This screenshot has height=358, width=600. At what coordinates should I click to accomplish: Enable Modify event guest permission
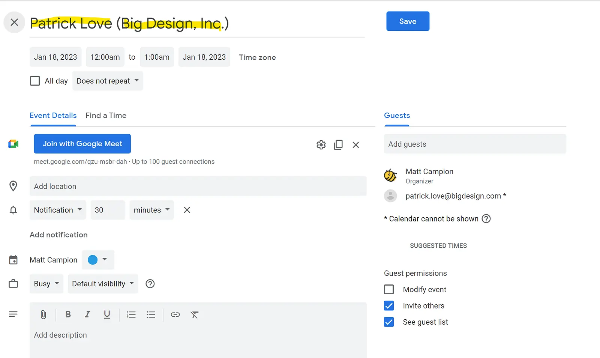pyautogui.click(x=389, y=289)
